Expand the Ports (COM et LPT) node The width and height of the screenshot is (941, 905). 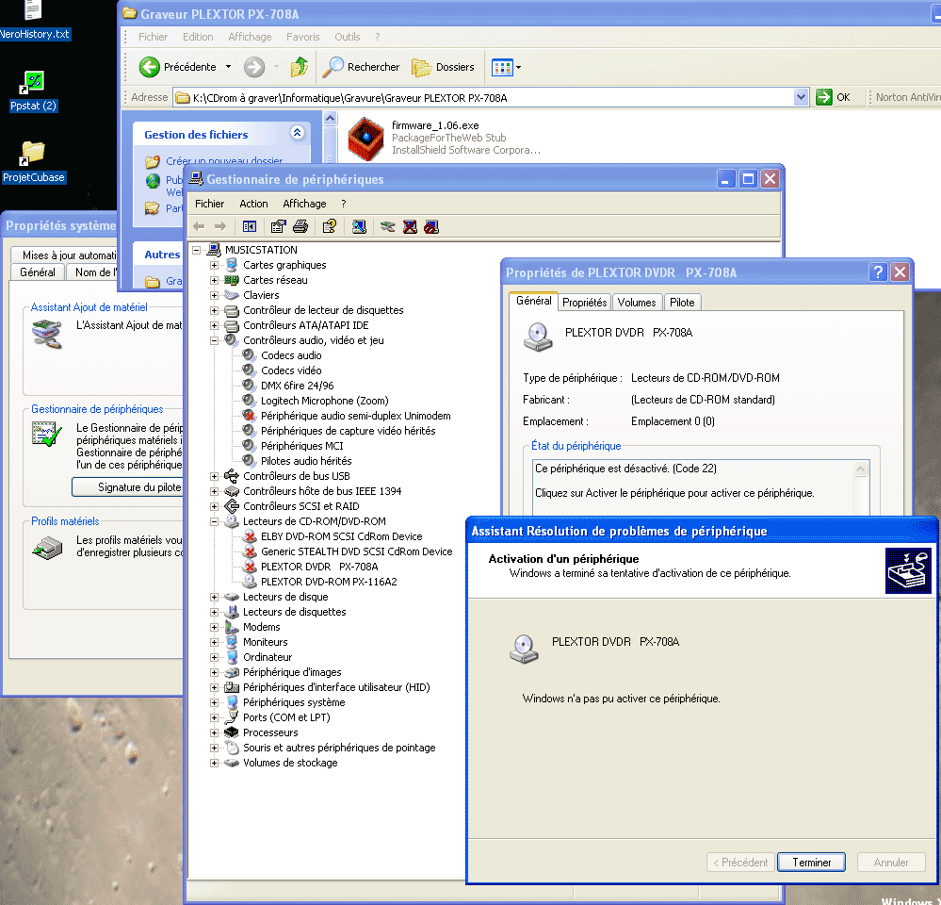(x=214, y=717)
